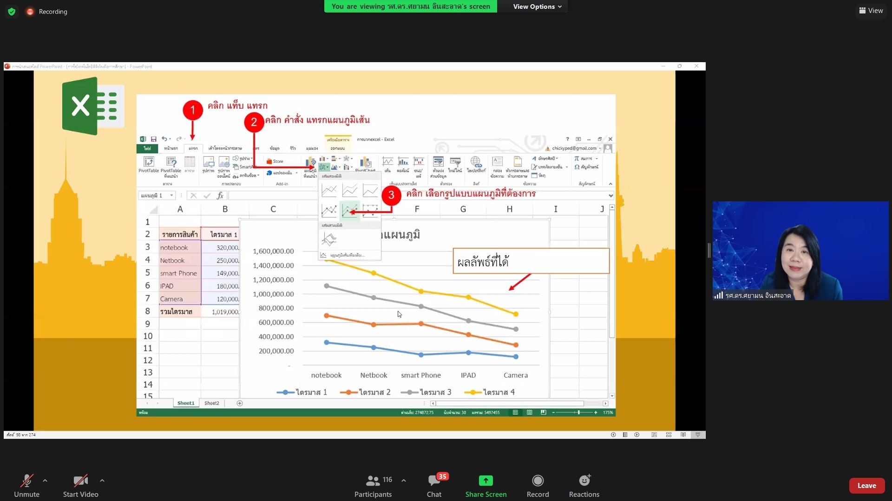Switch to หน้าแรก (Home) ribbon tab
Screen dimensions: 892x501
[x=171, y=148]
